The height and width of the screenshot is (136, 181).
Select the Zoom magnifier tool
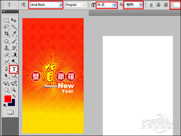[14, 90]
